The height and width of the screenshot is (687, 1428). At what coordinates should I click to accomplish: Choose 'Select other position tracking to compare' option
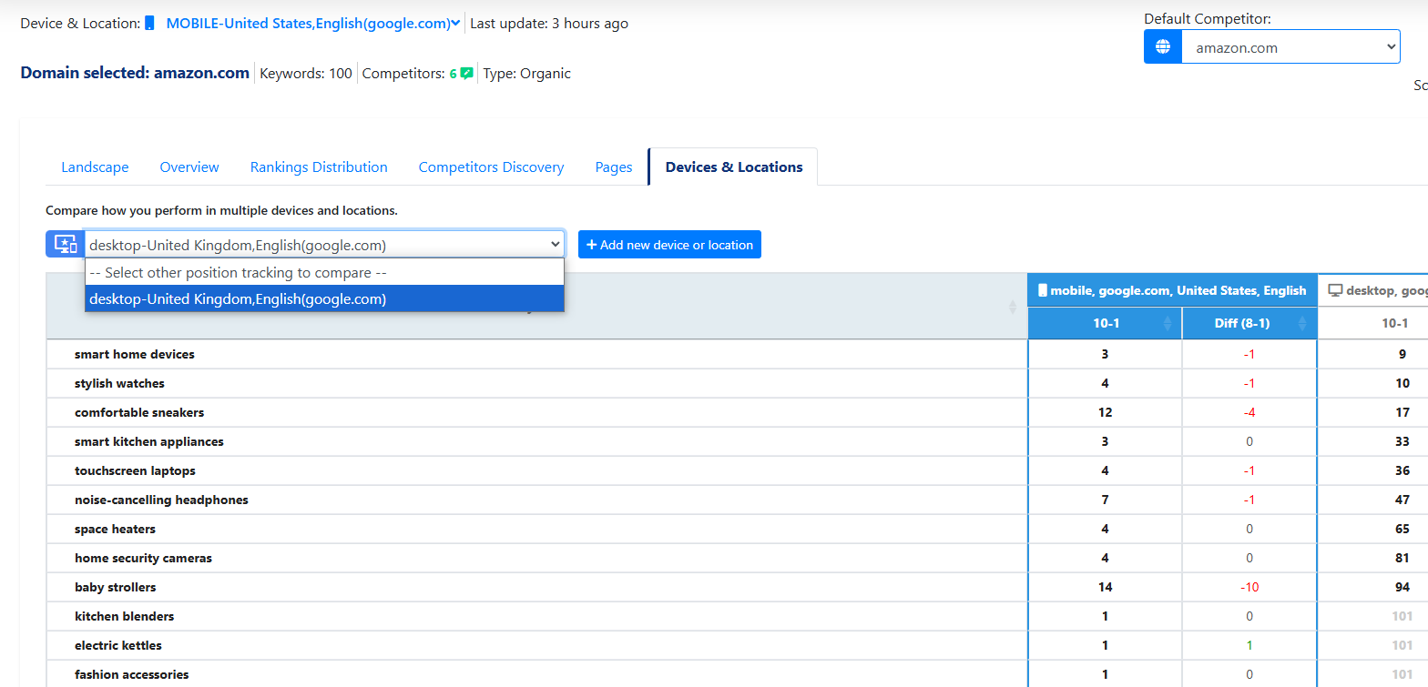[324, 272]
